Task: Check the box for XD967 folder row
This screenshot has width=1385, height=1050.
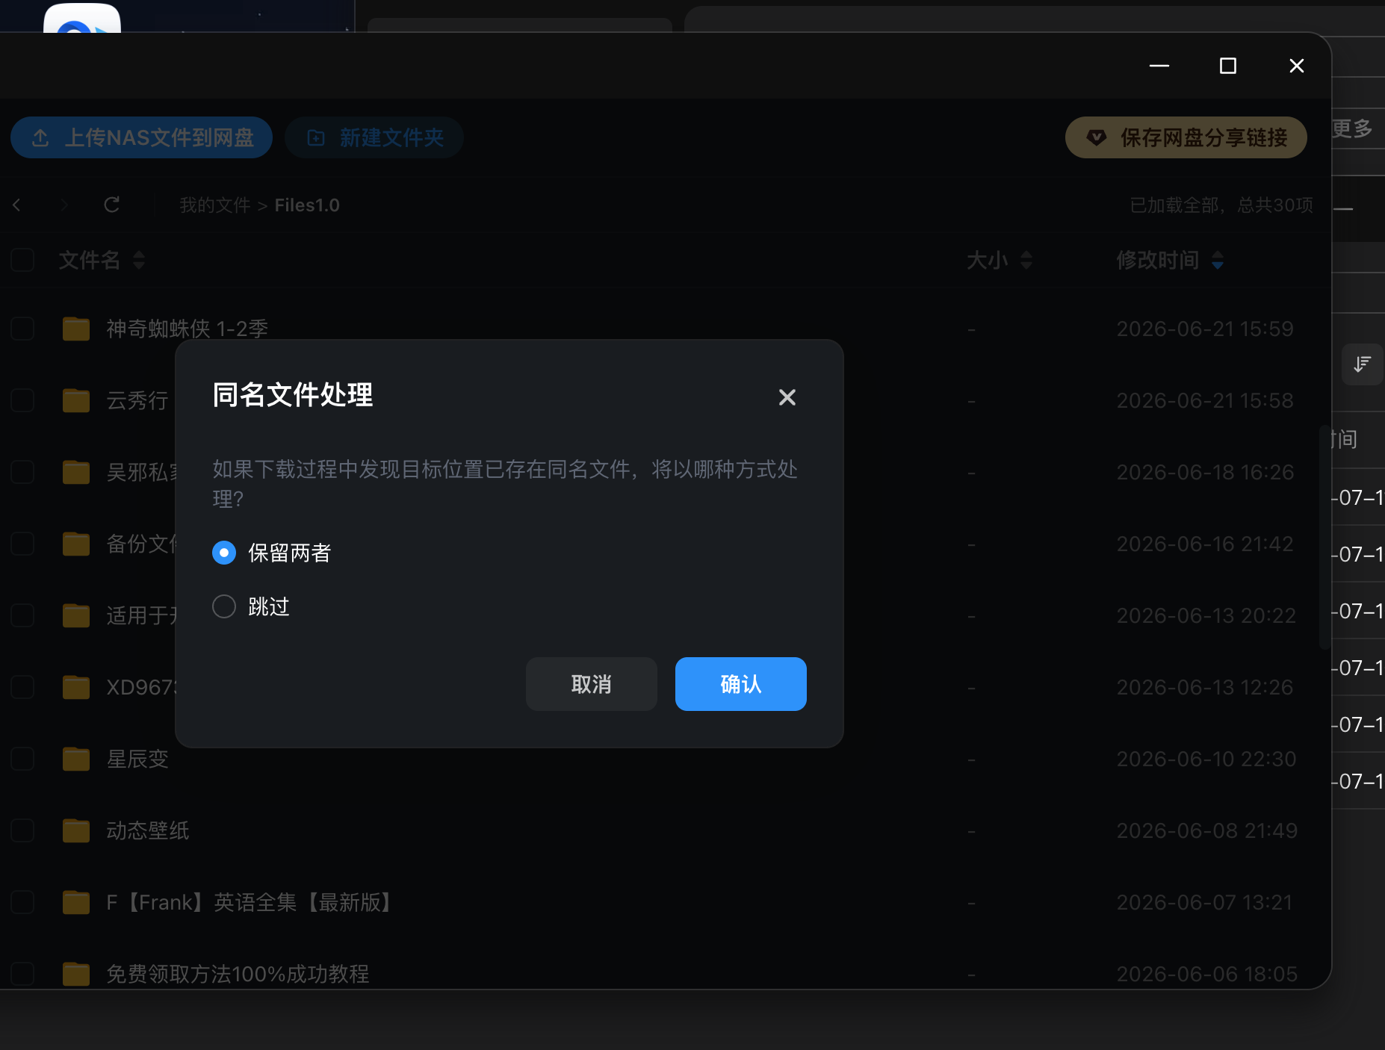Action: (22, 687)
